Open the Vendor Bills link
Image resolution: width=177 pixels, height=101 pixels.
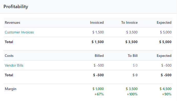[x=14, y=65]
